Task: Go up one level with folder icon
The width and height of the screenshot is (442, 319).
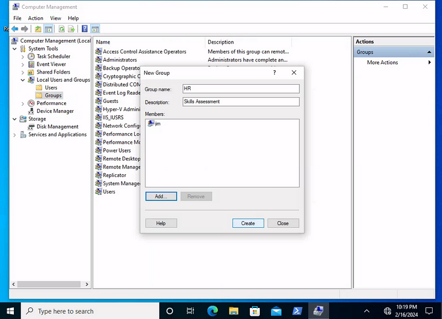Action: click(x=38, y=29)
